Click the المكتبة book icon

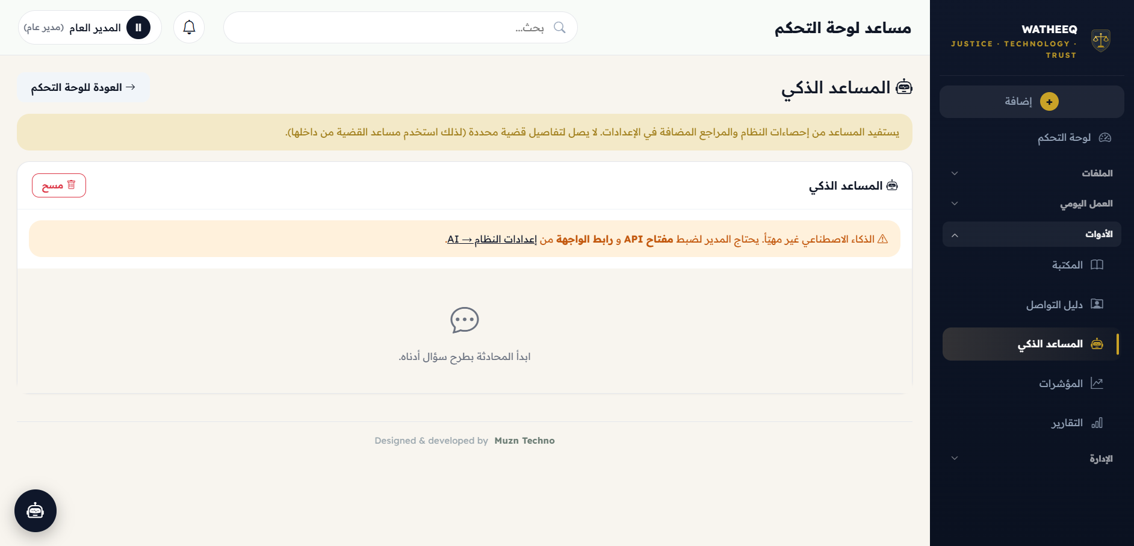coord(1097,265)
